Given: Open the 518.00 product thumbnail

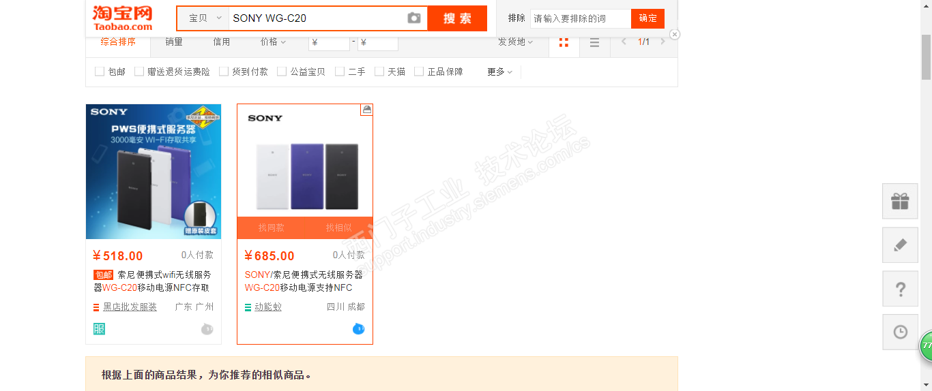Looking at the screenshot, I should click(154, 172).
